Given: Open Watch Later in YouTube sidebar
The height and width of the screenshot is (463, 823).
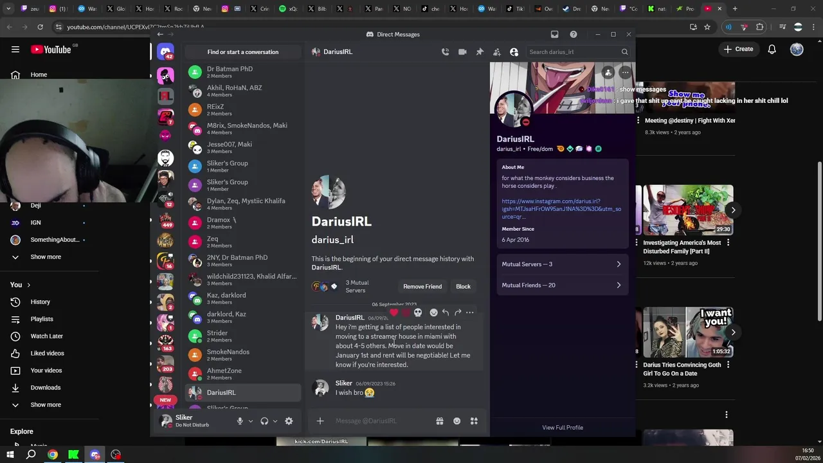Looking at the screenshot, I should point(45,336).
